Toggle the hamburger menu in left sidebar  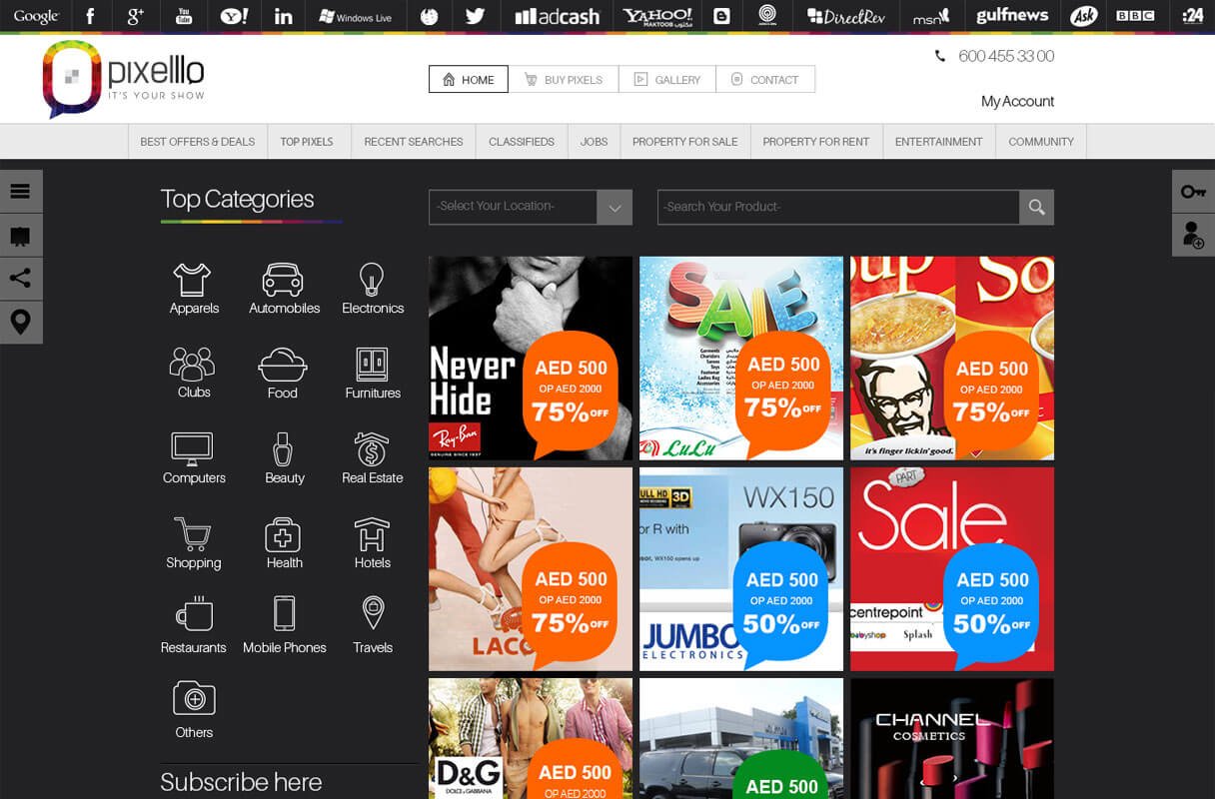point(21,190)
